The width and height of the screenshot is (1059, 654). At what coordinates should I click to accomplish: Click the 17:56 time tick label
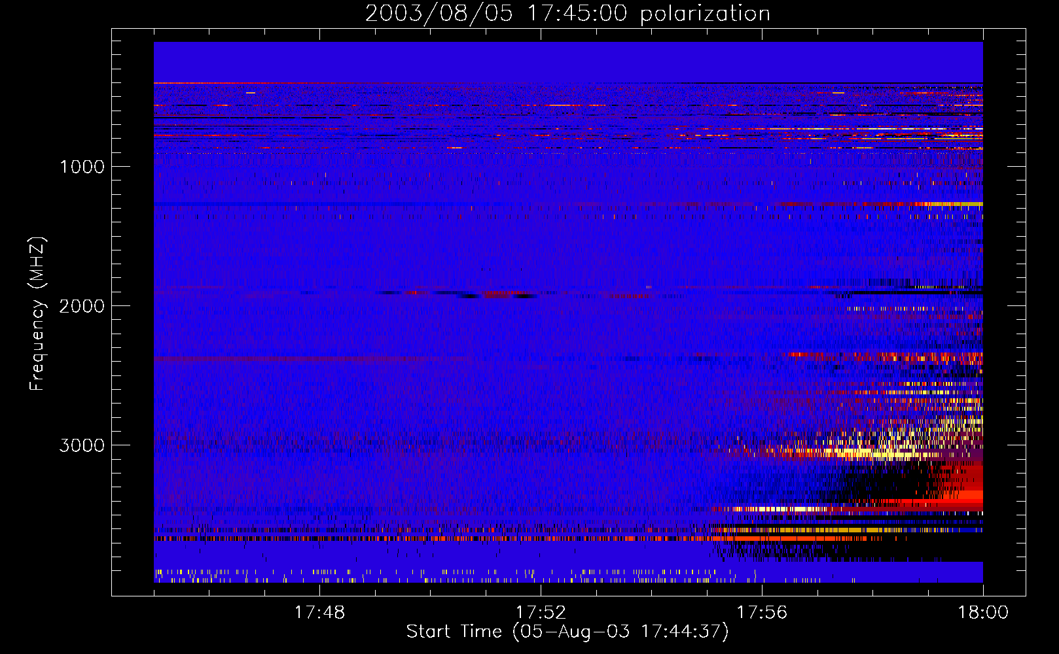762,613
